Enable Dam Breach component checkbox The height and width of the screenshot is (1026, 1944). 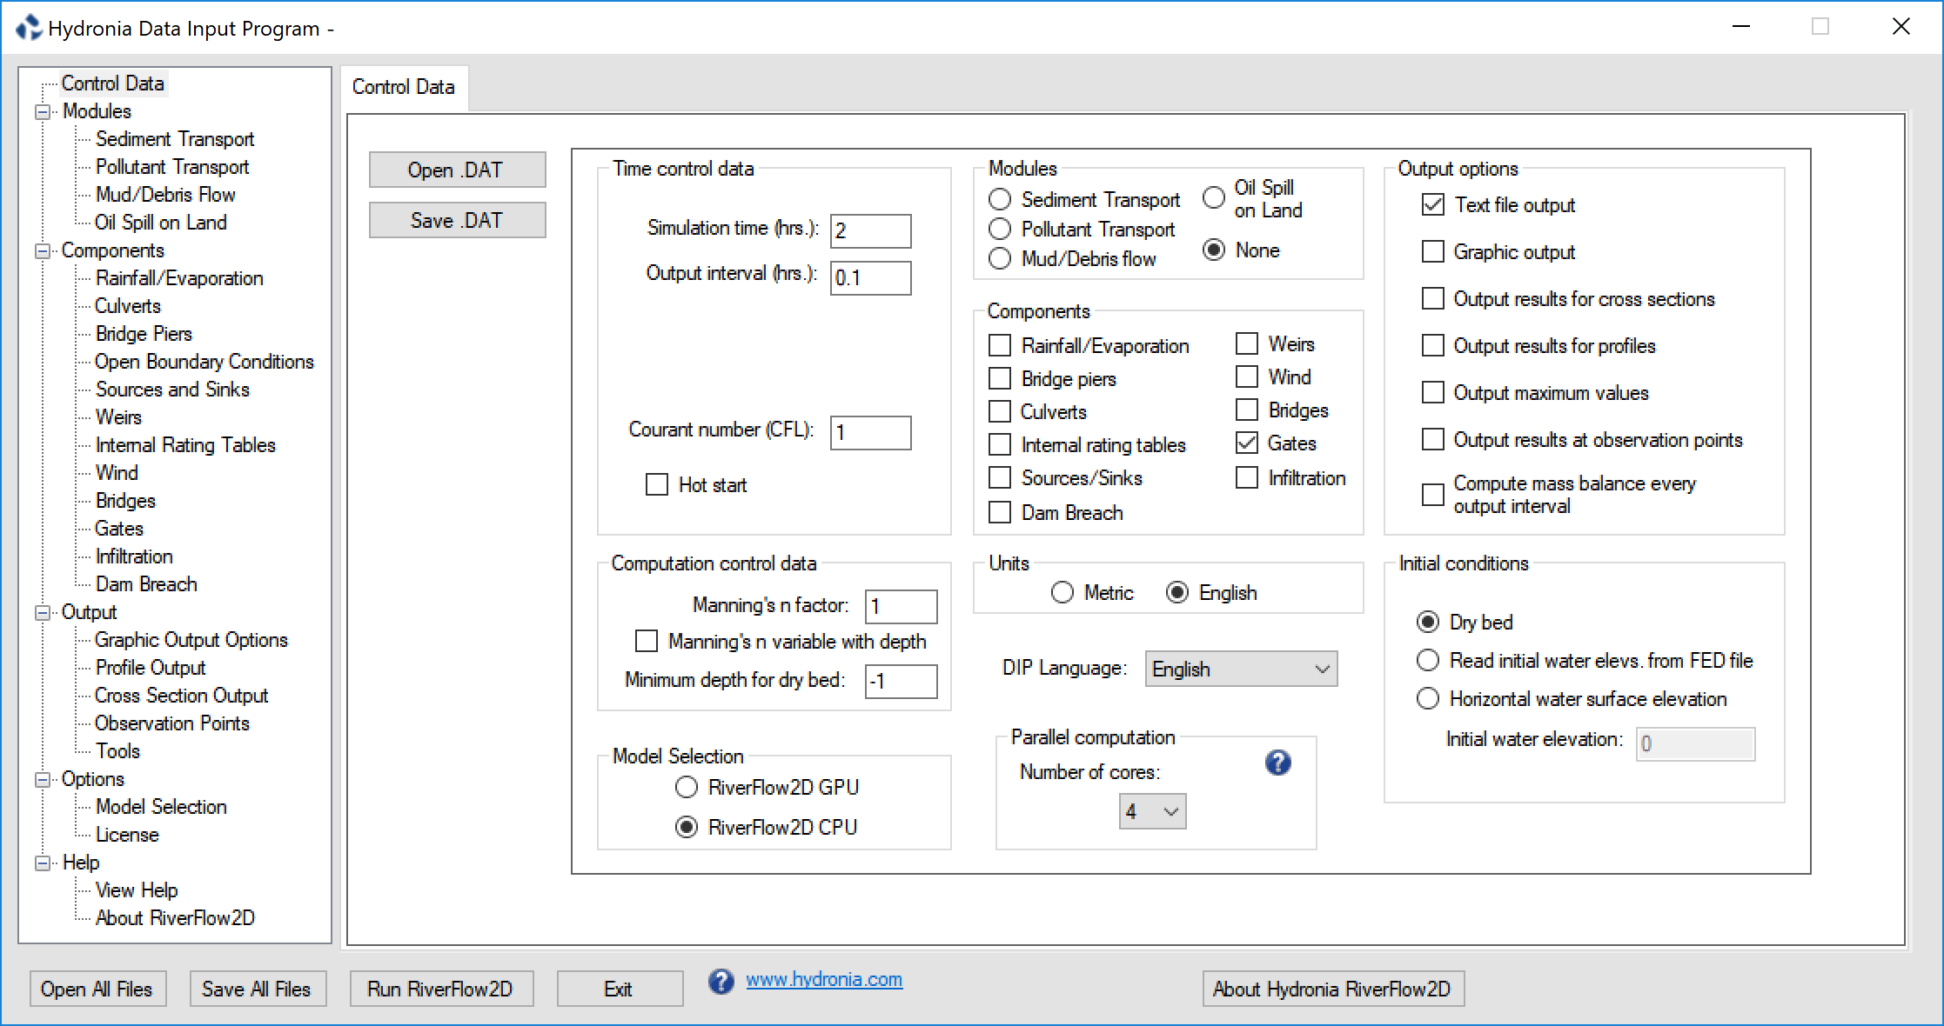(1000, 512)
